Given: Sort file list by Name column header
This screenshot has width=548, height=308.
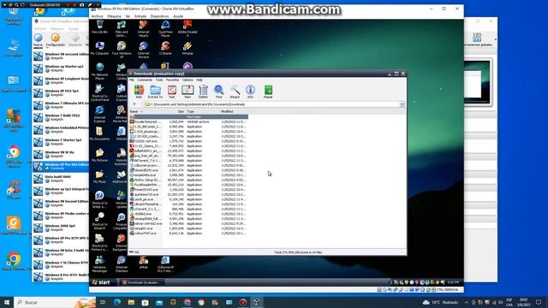Looking at the screenshot, I should [146, 112].
